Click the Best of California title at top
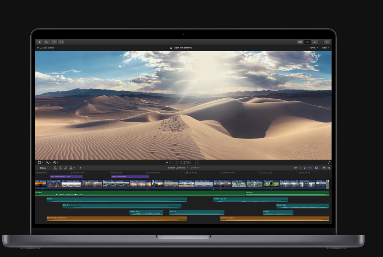Viewport: 383px width, 257px height. [184, 48]
